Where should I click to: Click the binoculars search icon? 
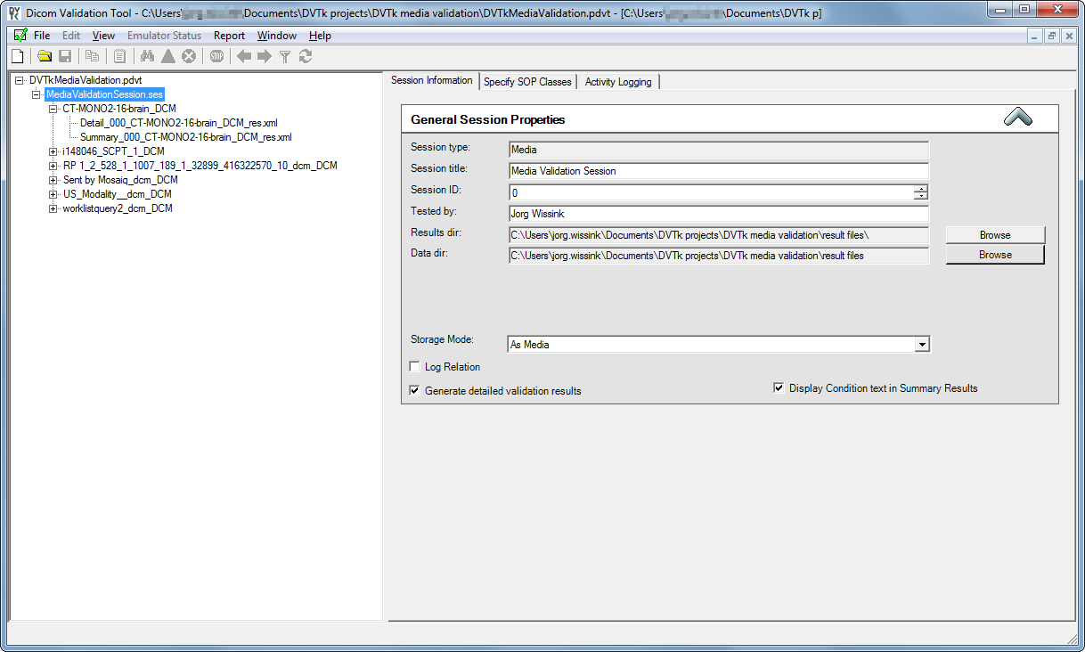148,56
